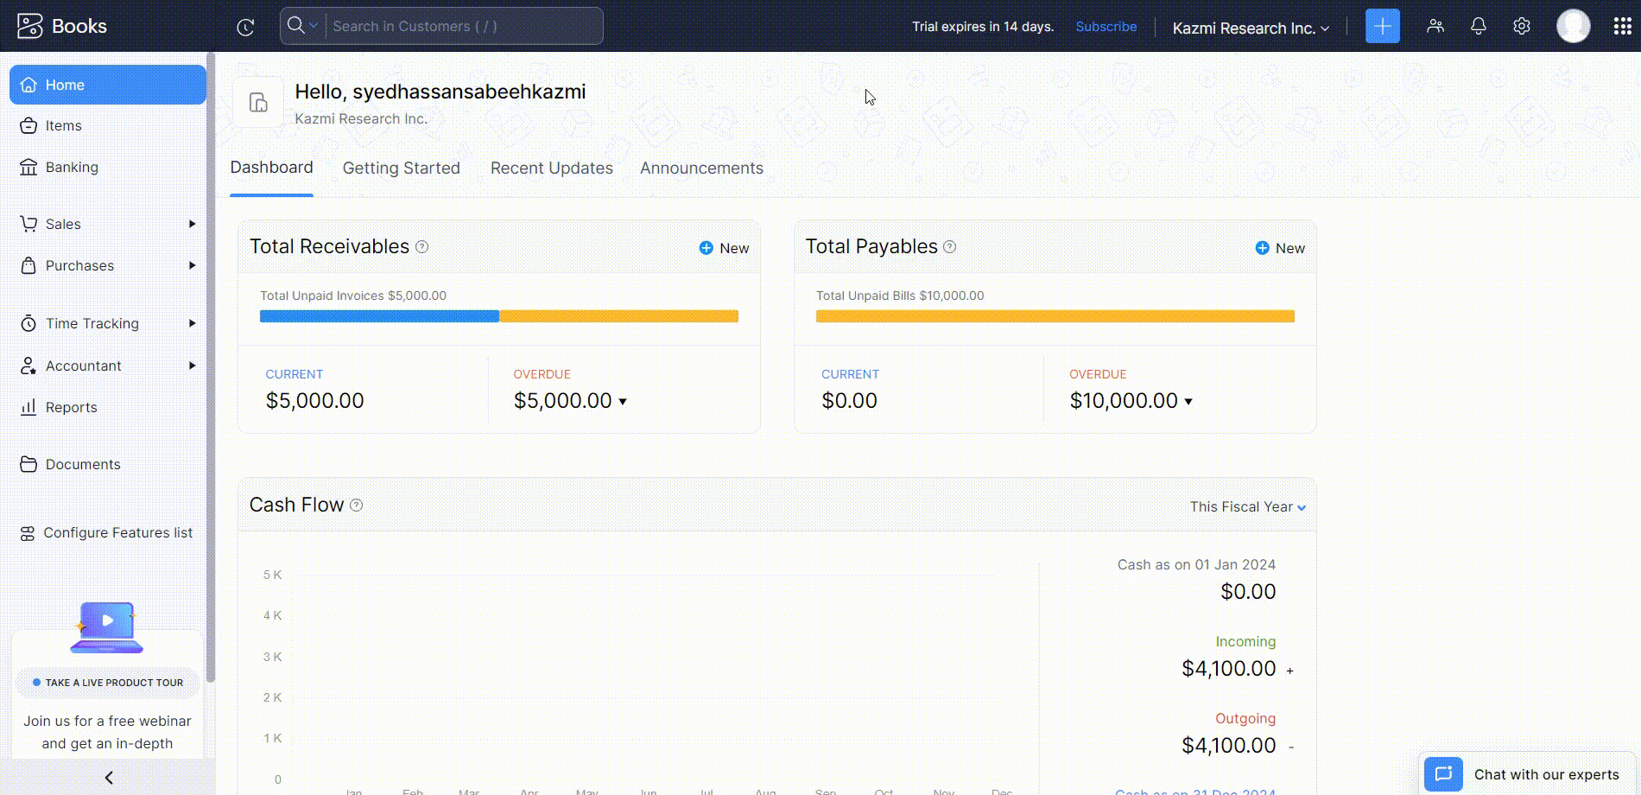Click the live product tour illustration

tap(107, 627)
